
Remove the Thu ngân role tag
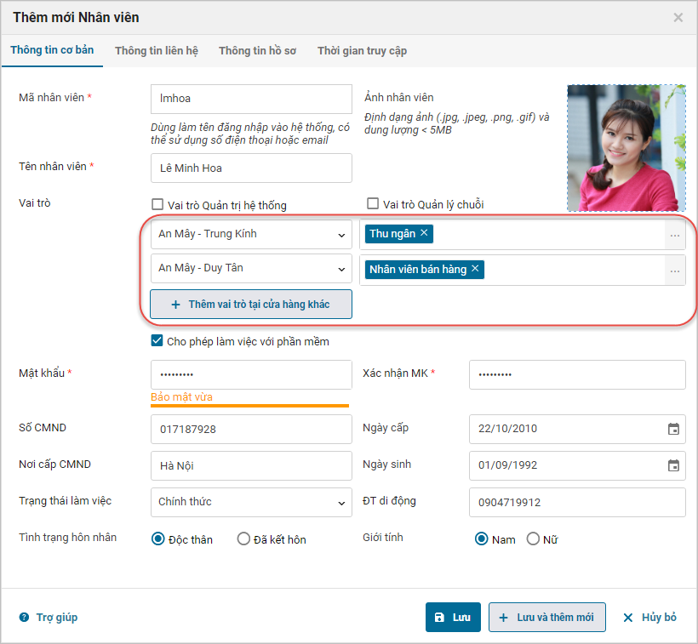424,232
